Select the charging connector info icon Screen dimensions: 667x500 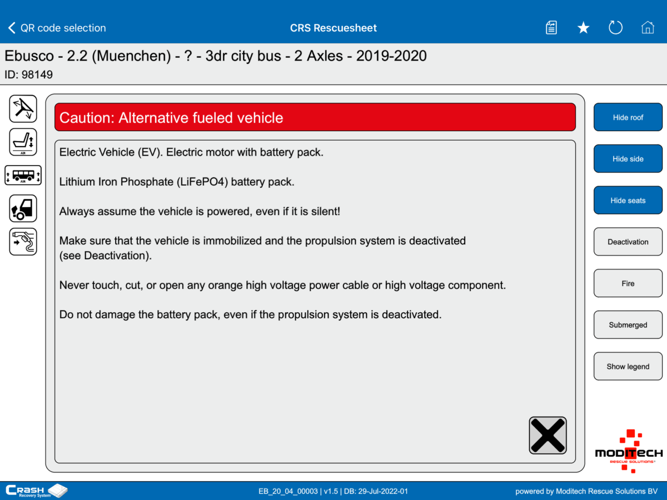point(23,242)
